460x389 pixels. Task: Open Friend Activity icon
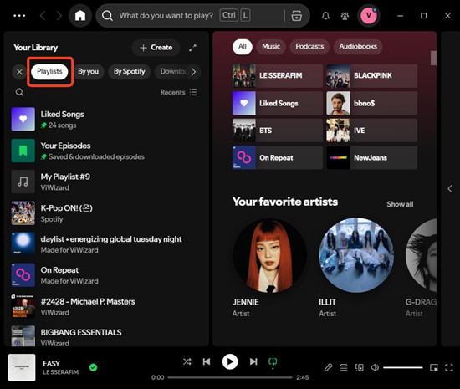click(345, 16)
